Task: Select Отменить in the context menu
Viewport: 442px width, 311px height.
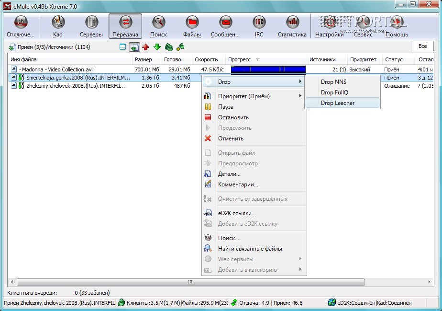Action: (x=254, y=138)
